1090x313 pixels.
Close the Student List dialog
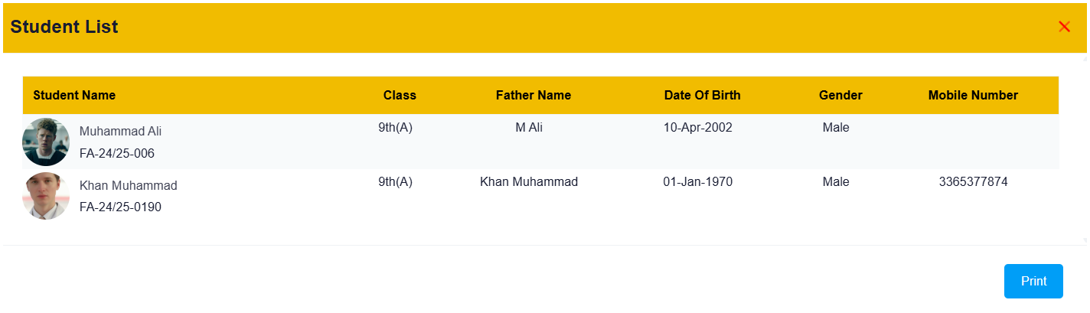[x=1064, y=27]
